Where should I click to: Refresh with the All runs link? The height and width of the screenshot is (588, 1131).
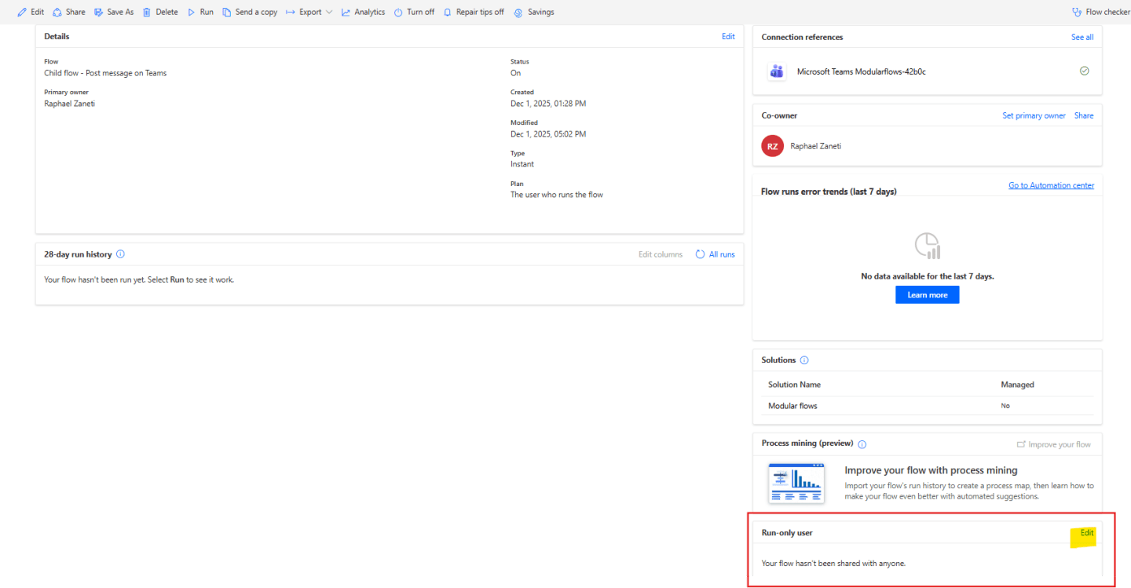point(716,254)
